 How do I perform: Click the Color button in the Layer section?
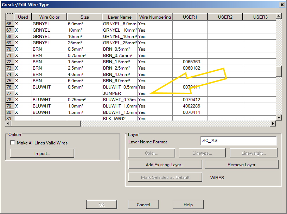coord(151,153)
